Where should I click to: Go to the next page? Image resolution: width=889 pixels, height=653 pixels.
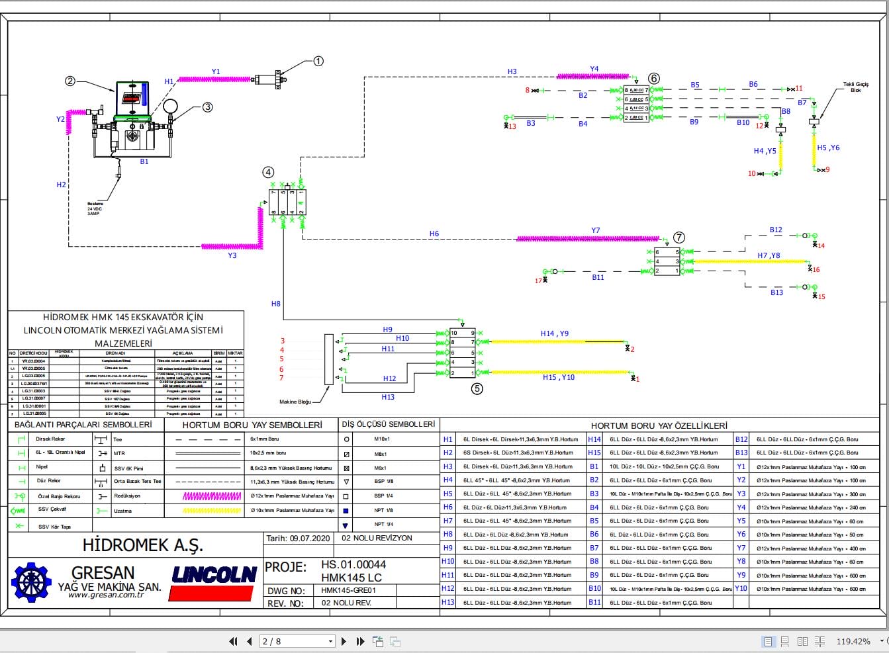pos(344,641)
